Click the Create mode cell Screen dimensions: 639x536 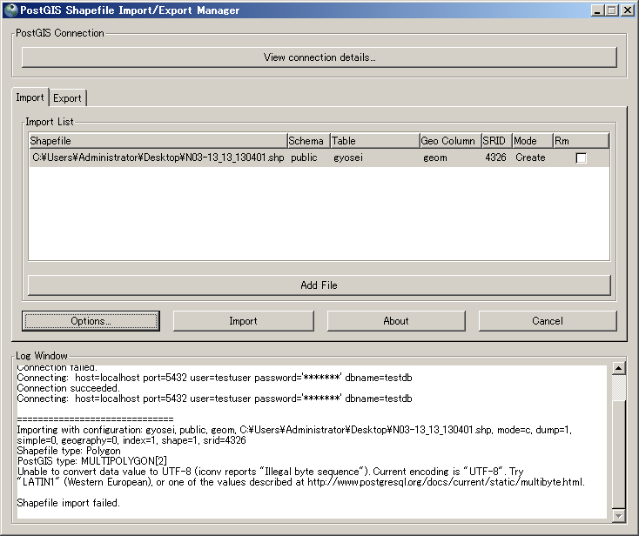point(530,158)
